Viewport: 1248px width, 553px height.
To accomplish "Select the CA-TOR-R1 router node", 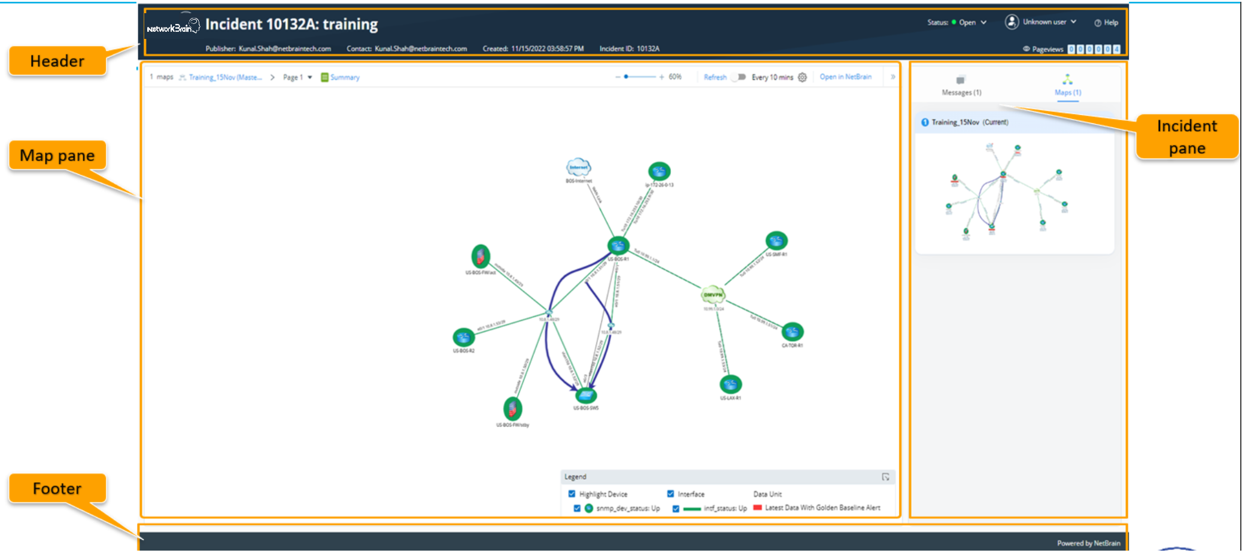I will pos(792,332).
